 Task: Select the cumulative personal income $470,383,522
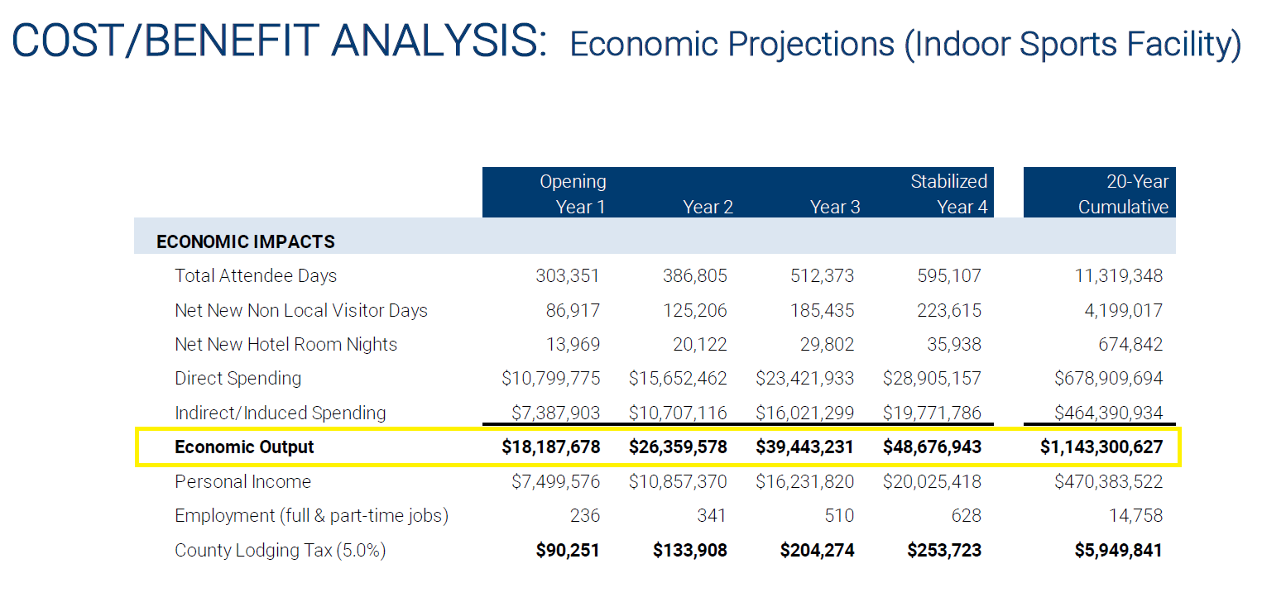[1109, 481]
